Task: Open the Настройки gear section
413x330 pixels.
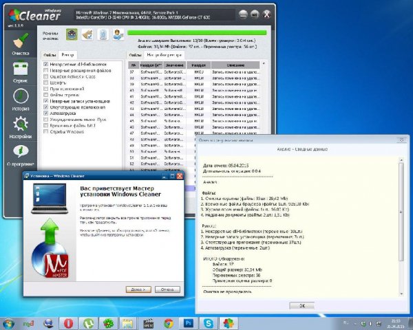Action: 20,127
